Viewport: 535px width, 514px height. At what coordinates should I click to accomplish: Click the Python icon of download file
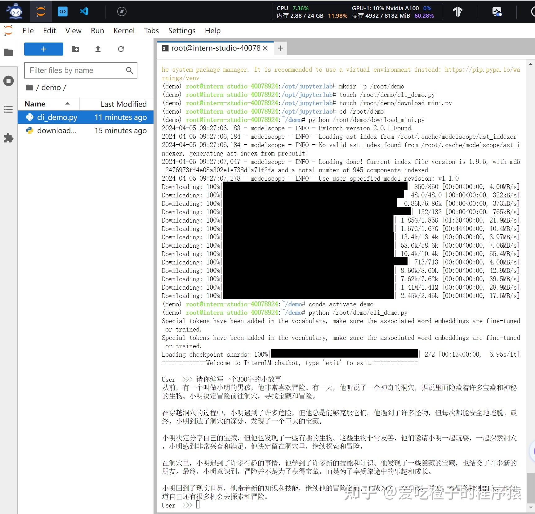pos(30,131)
